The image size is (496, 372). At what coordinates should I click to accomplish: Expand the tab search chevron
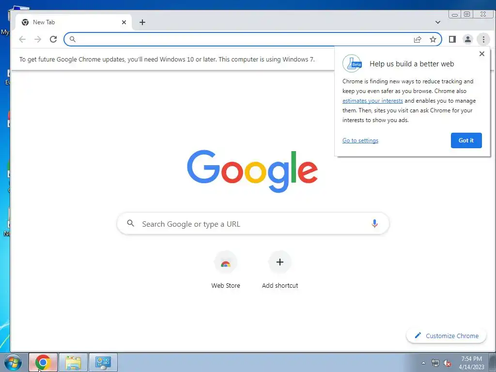438,22
